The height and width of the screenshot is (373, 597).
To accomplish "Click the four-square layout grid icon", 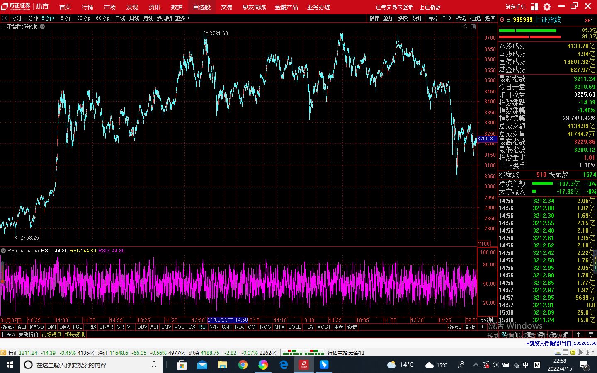I will click(x=534, y=7).
